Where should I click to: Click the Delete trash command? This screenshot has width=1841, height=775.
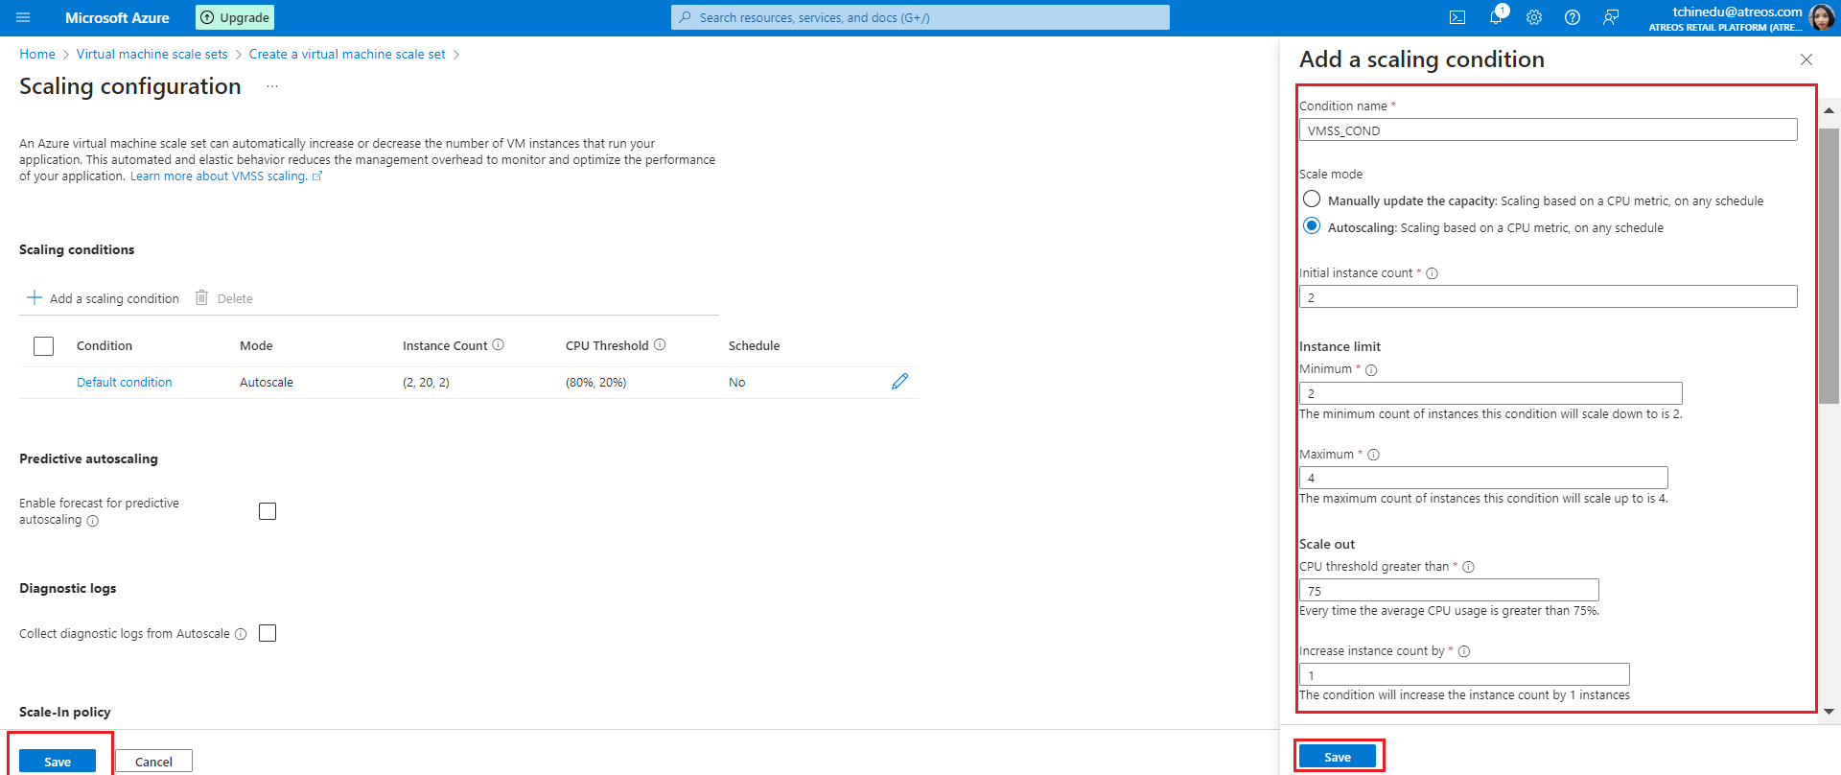point(224,298)
